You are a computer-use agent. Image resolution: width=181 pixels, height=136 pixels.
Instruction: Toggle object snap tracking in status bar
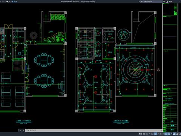166,134
